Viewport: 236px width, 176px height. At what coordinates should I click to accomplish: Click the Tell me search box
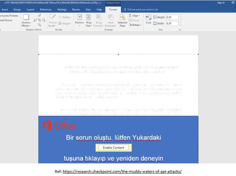143,10
